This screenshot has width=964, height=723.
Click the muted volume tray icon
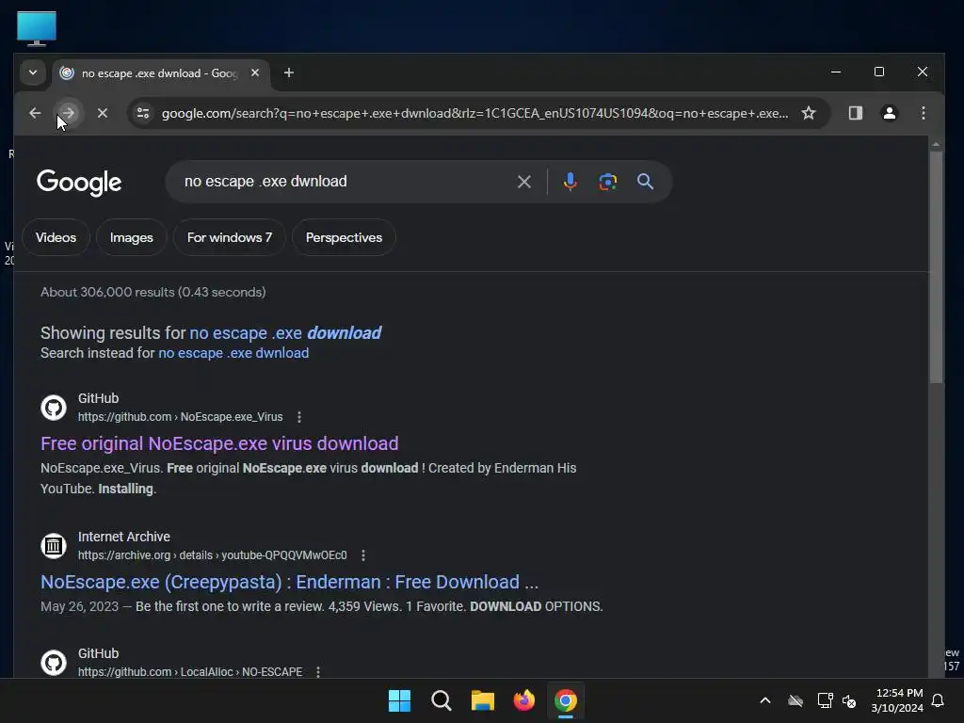click(849, 700)
